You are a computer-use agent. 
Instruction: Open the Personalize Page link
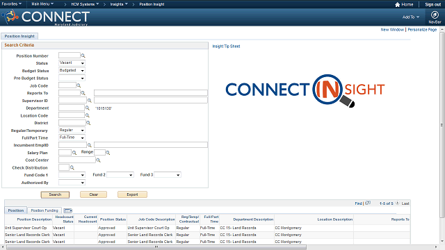tap(422, 29)
